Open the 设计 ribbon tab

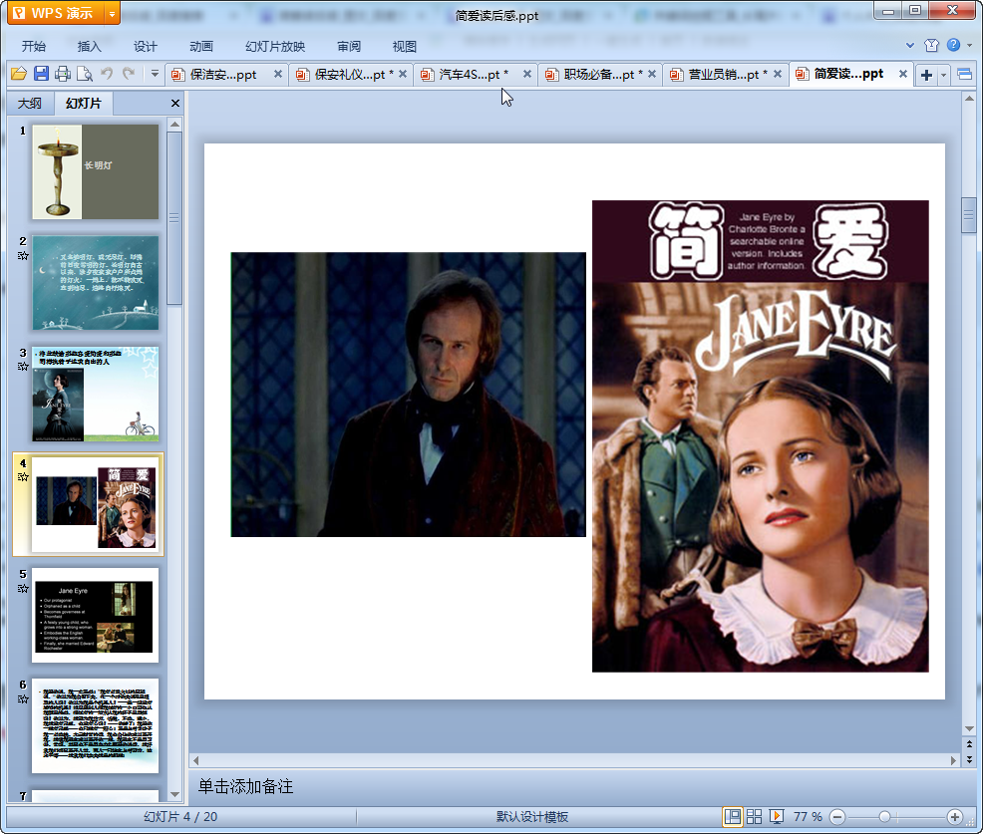pyautogui.click(x=145, y=47)
